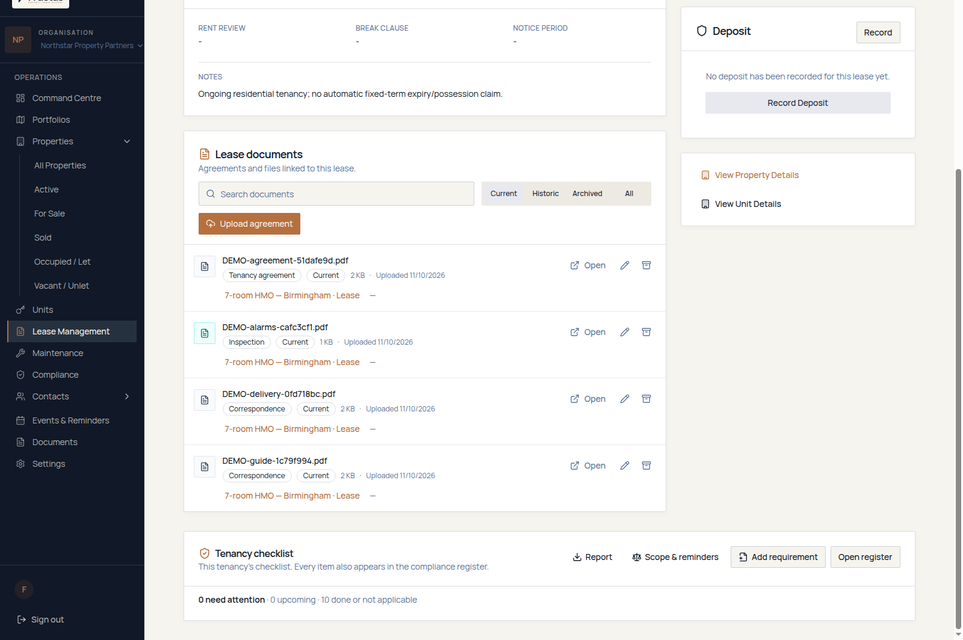963x640 pixels.
Task: Click Upload agreement button
Action: 249,224
